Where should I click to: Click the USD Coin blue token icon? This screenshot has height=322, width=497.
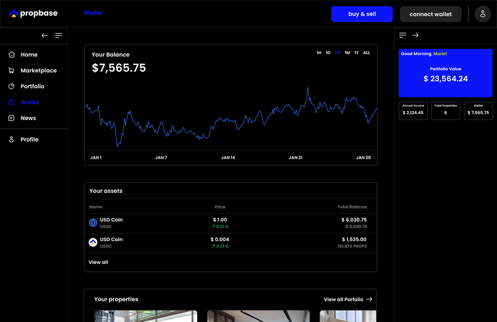(93, 223)
